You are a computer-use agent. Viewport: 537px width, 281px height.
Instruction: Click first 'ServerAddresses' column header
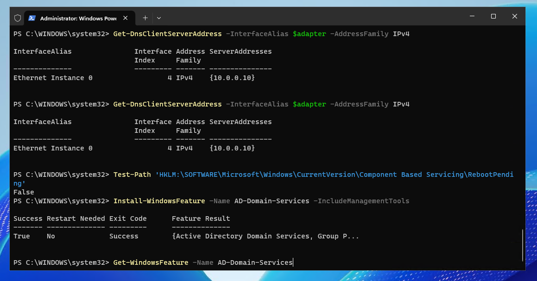pos(240,51)
